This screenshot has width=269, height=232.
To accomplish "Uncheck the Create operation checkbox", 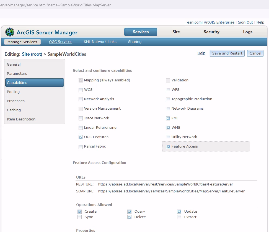I will [x=80, y=212].
